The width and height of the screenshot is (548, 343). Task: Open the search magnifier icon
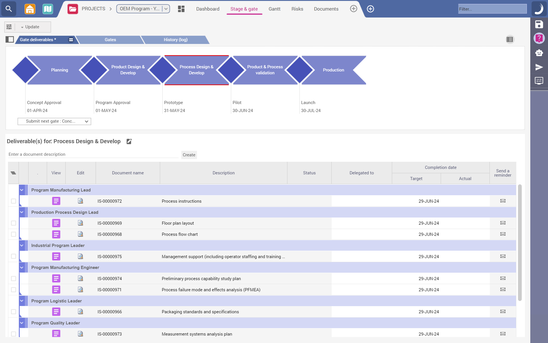click(9, 9)
